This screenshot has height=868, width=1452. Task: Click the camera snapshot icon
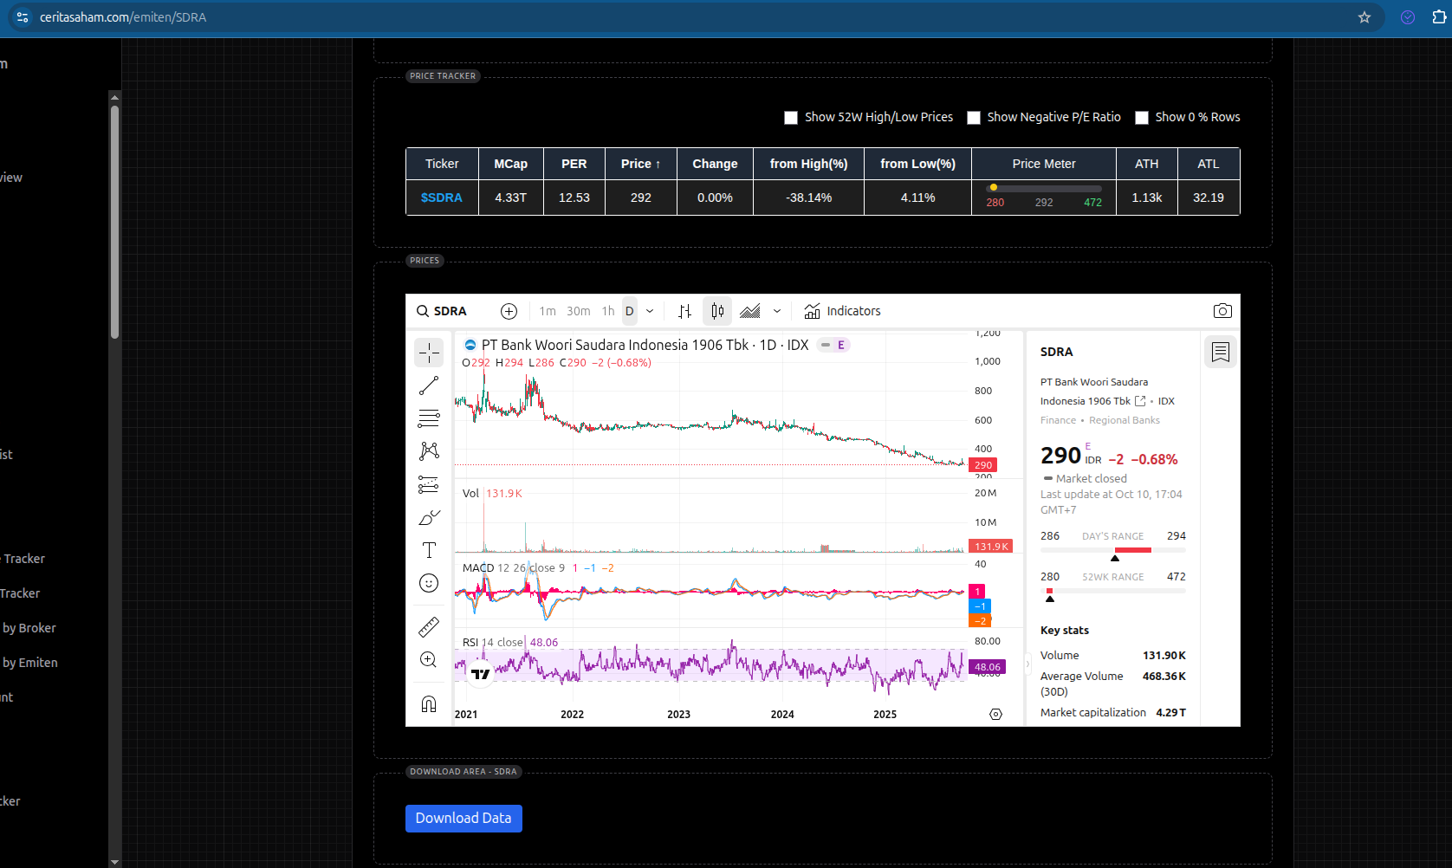(1222, 311)
